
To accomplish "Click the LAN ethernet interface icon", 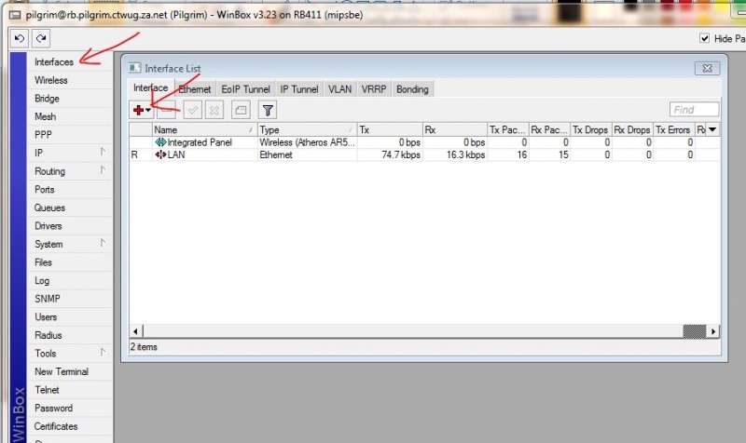I will [160, 154].
